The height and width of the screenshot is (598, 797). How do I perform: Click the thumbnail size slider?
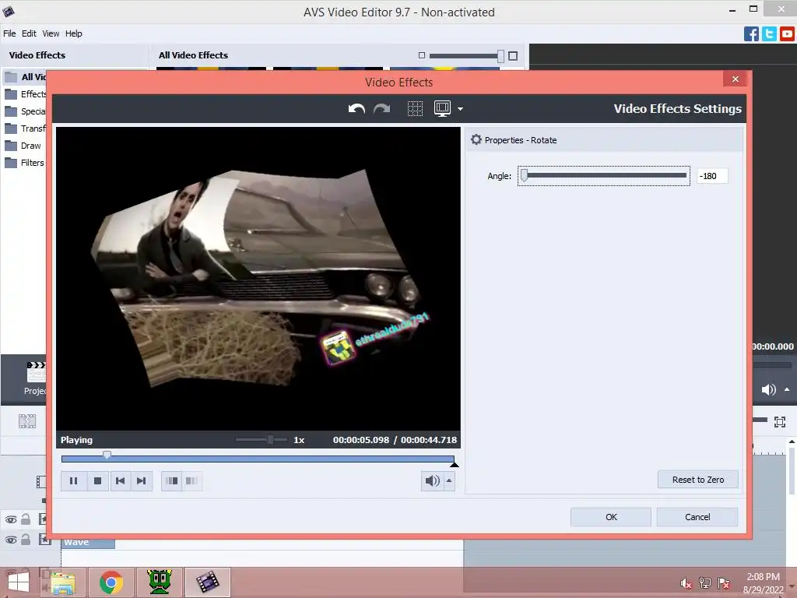click(x=467, y=56)
